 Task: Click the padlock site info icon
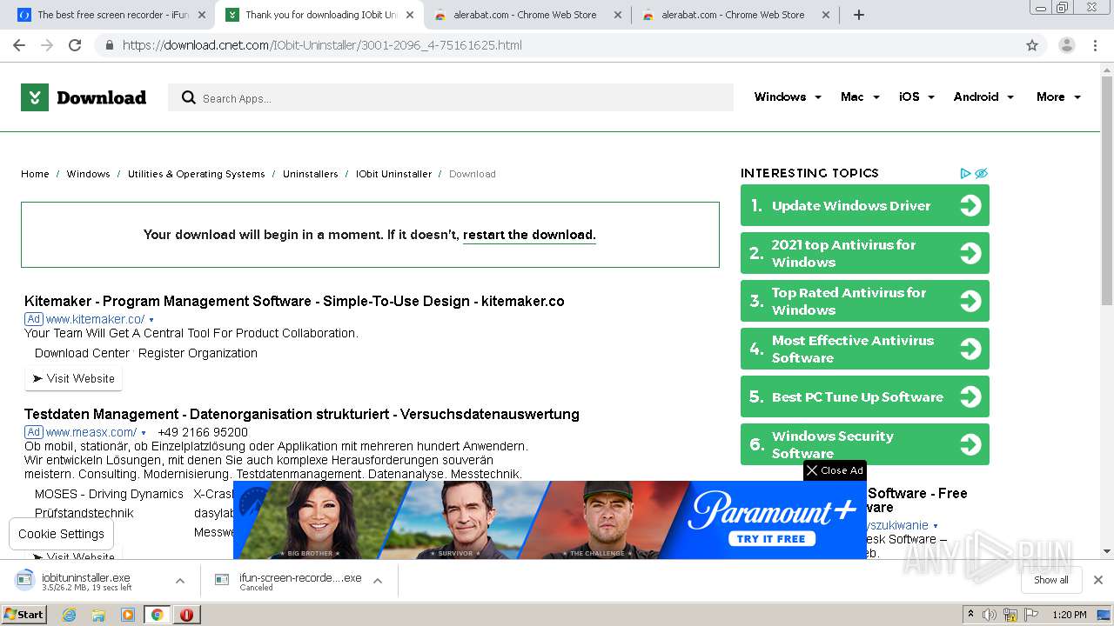coord(109,45)
